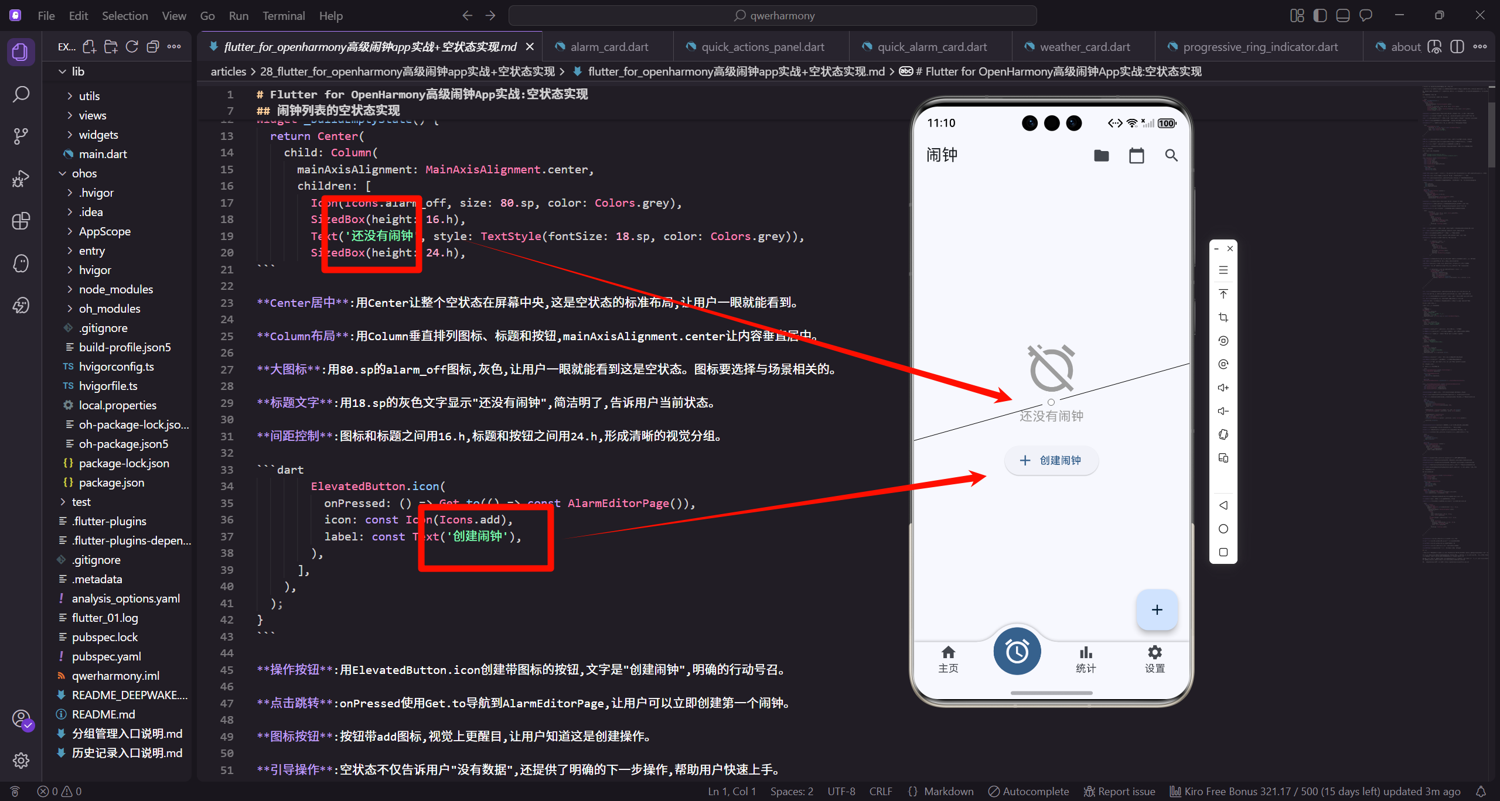The height and width of the screenshot is (801, 1500).
Task: Open Extensions view
Action: tap(21, 221)
